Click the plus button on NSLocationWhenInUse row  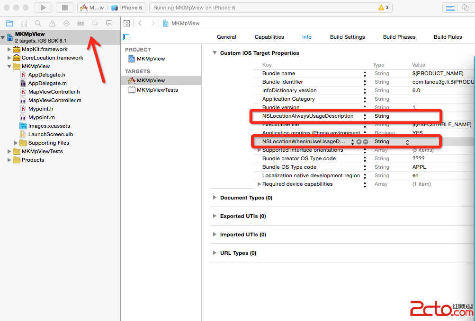click(x=359, y=142)
